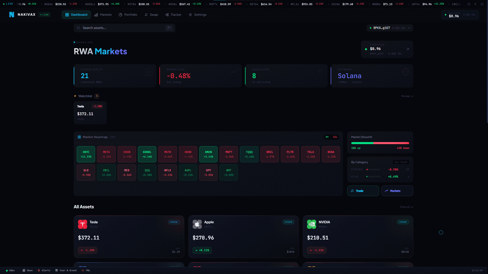This screenshot has height=274, width=488.
Task: Select the MSFT heatmap tile
Action: point(229,154)
